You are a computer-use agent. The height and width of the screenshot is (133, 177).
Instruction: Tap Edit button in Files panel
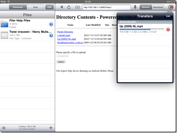[50, 7]
